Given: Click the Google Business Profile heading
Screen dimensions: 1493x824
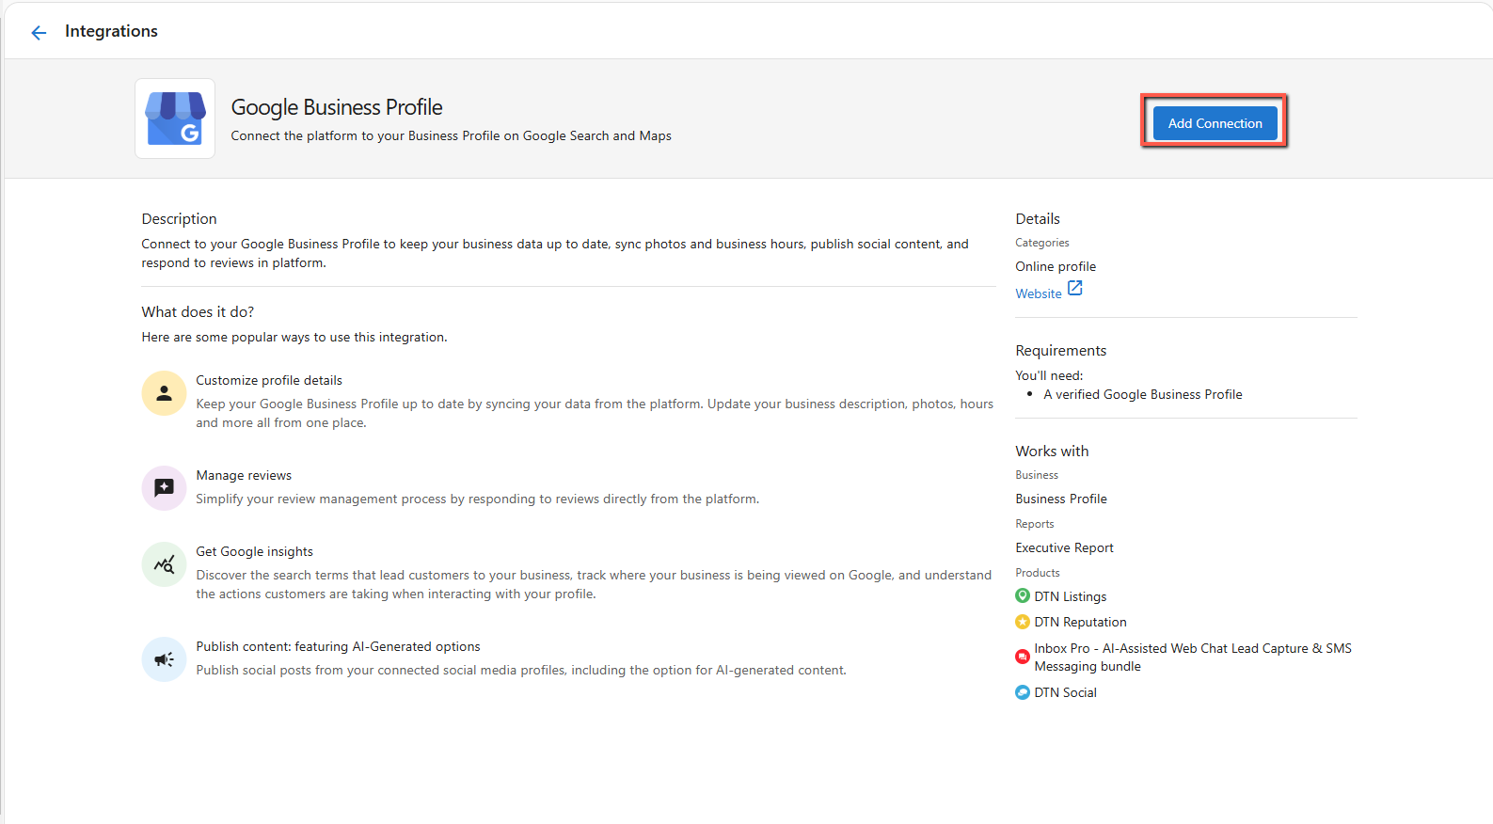Looking at the screenshot, I should [337, 107].
